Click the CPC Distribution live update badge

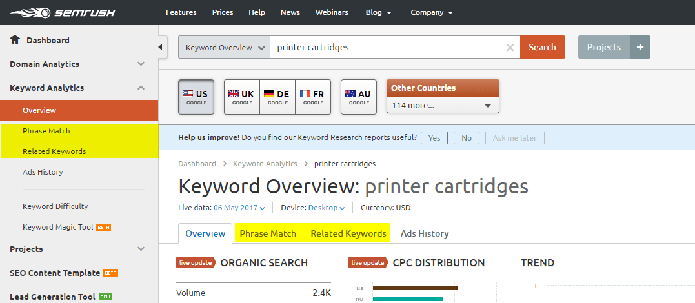tap(368, 262)
